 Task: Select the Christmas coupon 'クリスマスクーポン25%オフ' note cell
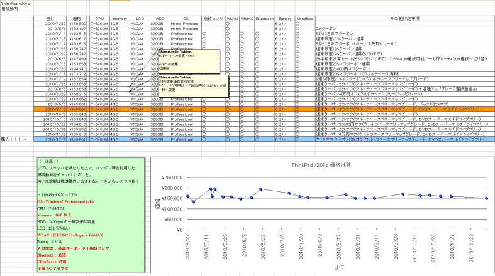point(404,139)
